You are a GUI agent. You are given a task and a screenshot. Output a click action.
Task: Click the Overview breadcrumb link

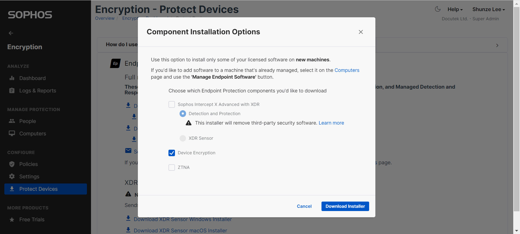point(105,18)
